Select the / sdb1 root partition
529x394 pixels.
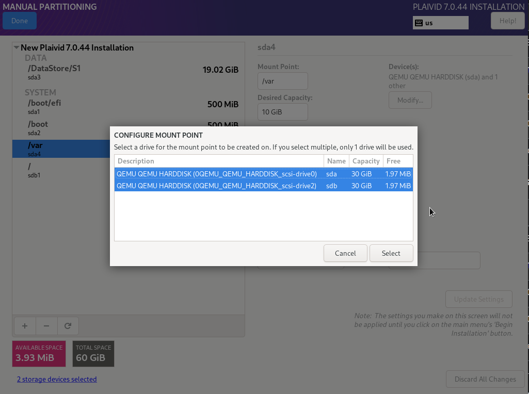pyautogui.click(x=61, y=170)
